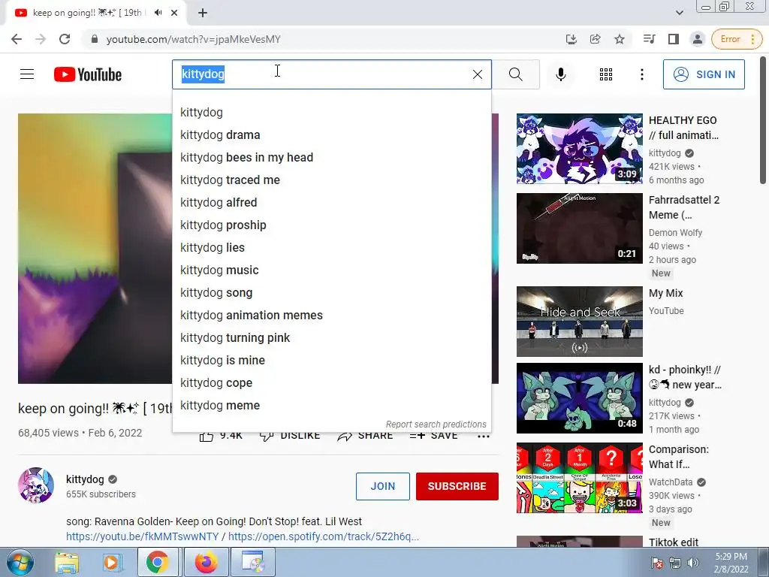Select the 'kittydog lies' suggestion
Viewport: 769px width, 577px height.
click(331, 248)
